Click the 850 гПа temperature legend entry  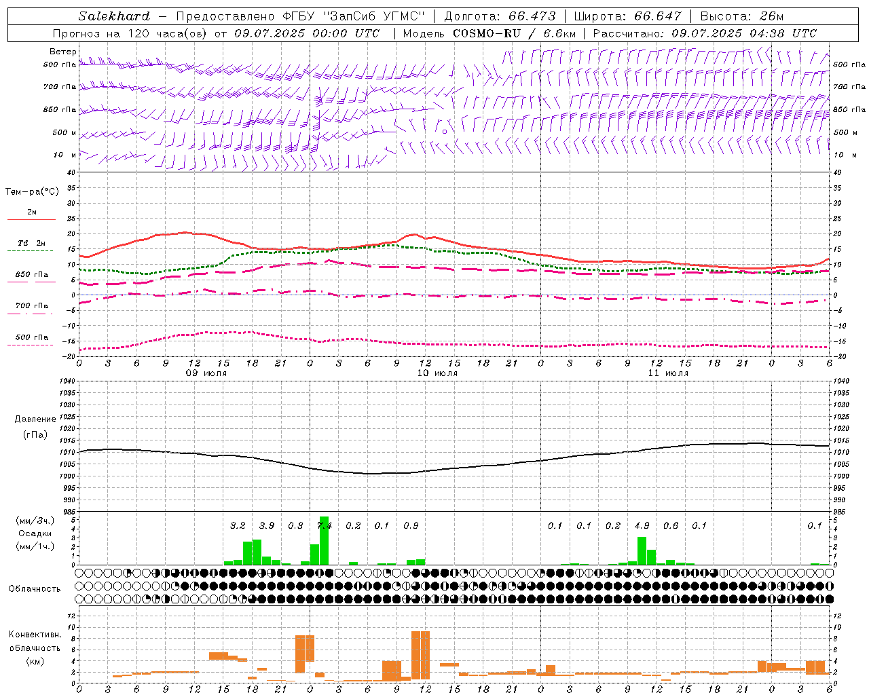click(x=32, y=275)
